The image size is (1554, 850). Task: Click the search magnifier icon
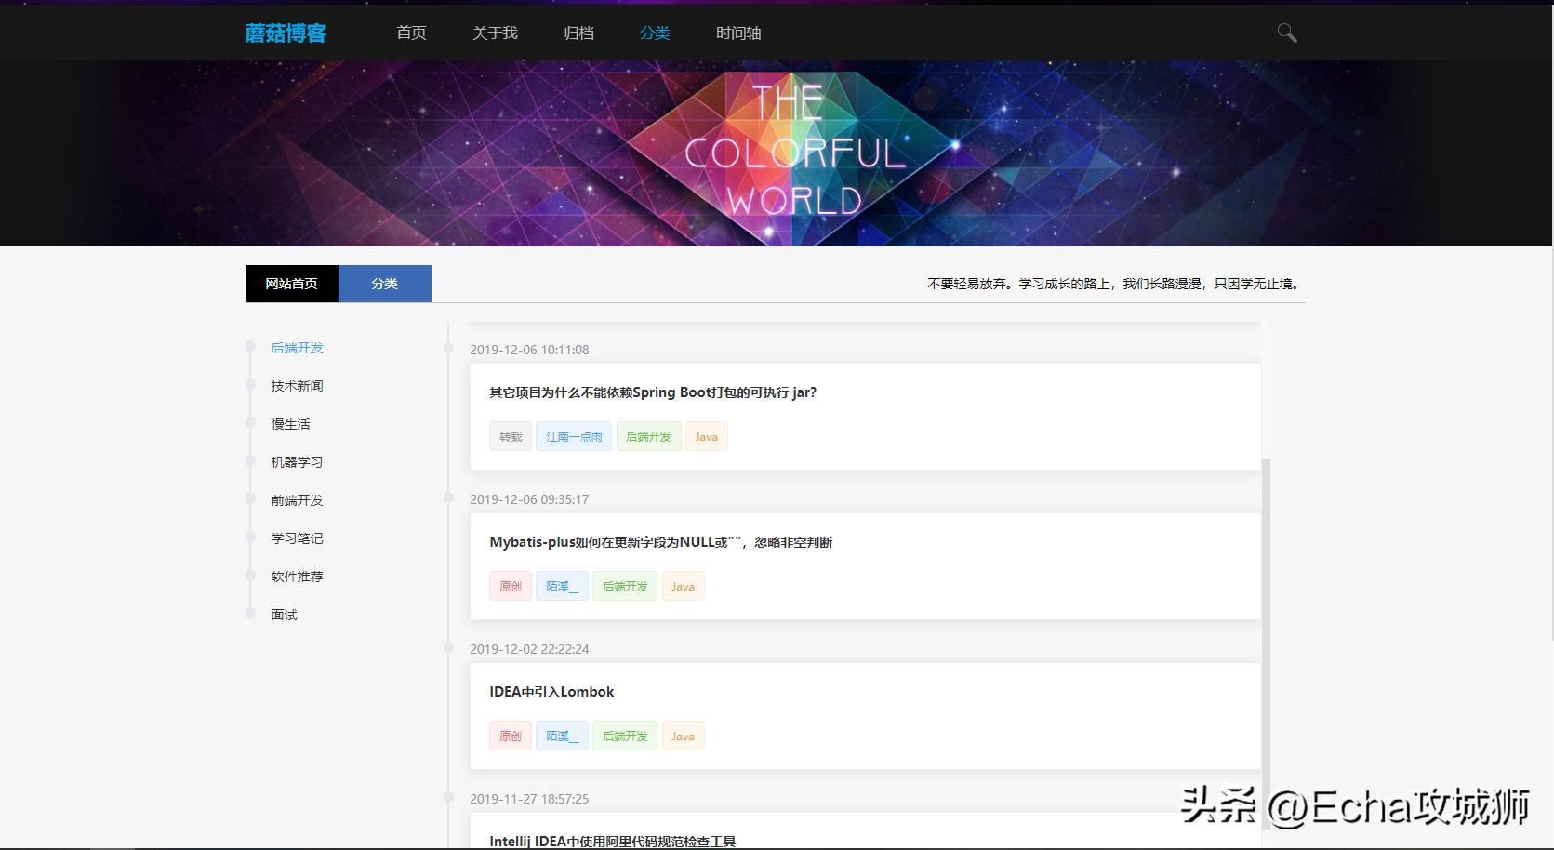[1287, 32]
